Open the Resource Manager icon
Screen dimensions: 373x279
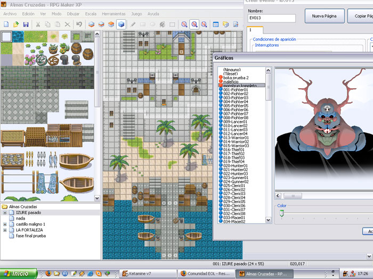click(x=226, y=24)
